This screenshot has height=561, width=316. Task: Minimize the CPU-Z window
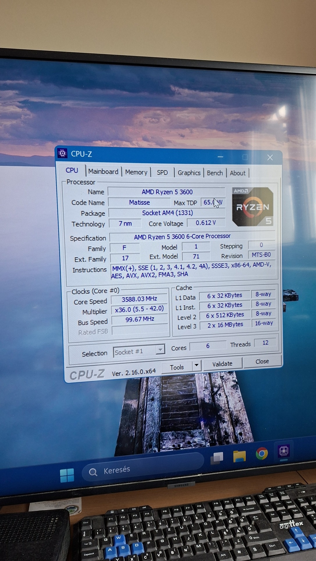click(x=220, y=157)
